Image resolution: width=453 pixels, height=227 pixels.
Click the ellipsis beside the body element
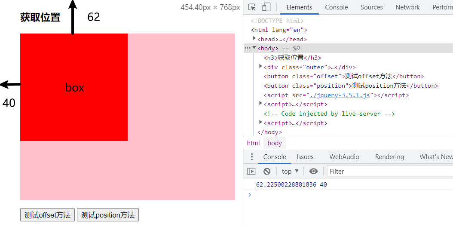click(x=247, y=48)
